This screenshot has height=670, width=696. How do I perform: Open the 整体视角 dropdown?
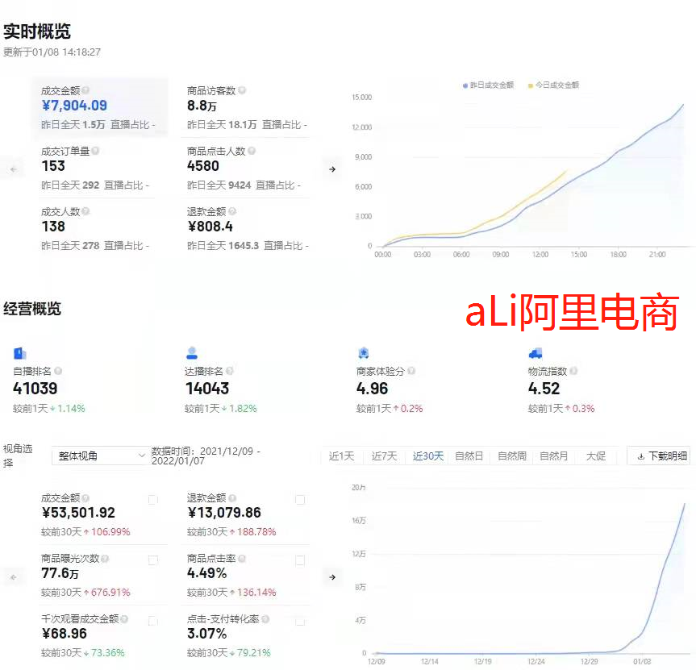click(101, 456)
